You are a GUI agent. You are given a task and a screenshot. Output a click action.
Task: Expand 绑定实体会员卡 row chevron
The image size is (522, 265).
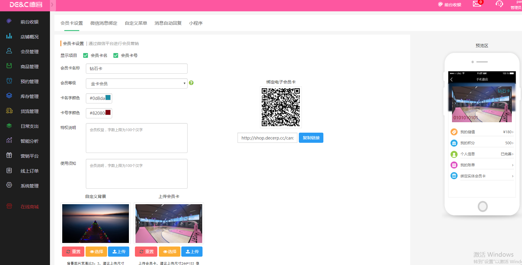pos(512,176)
